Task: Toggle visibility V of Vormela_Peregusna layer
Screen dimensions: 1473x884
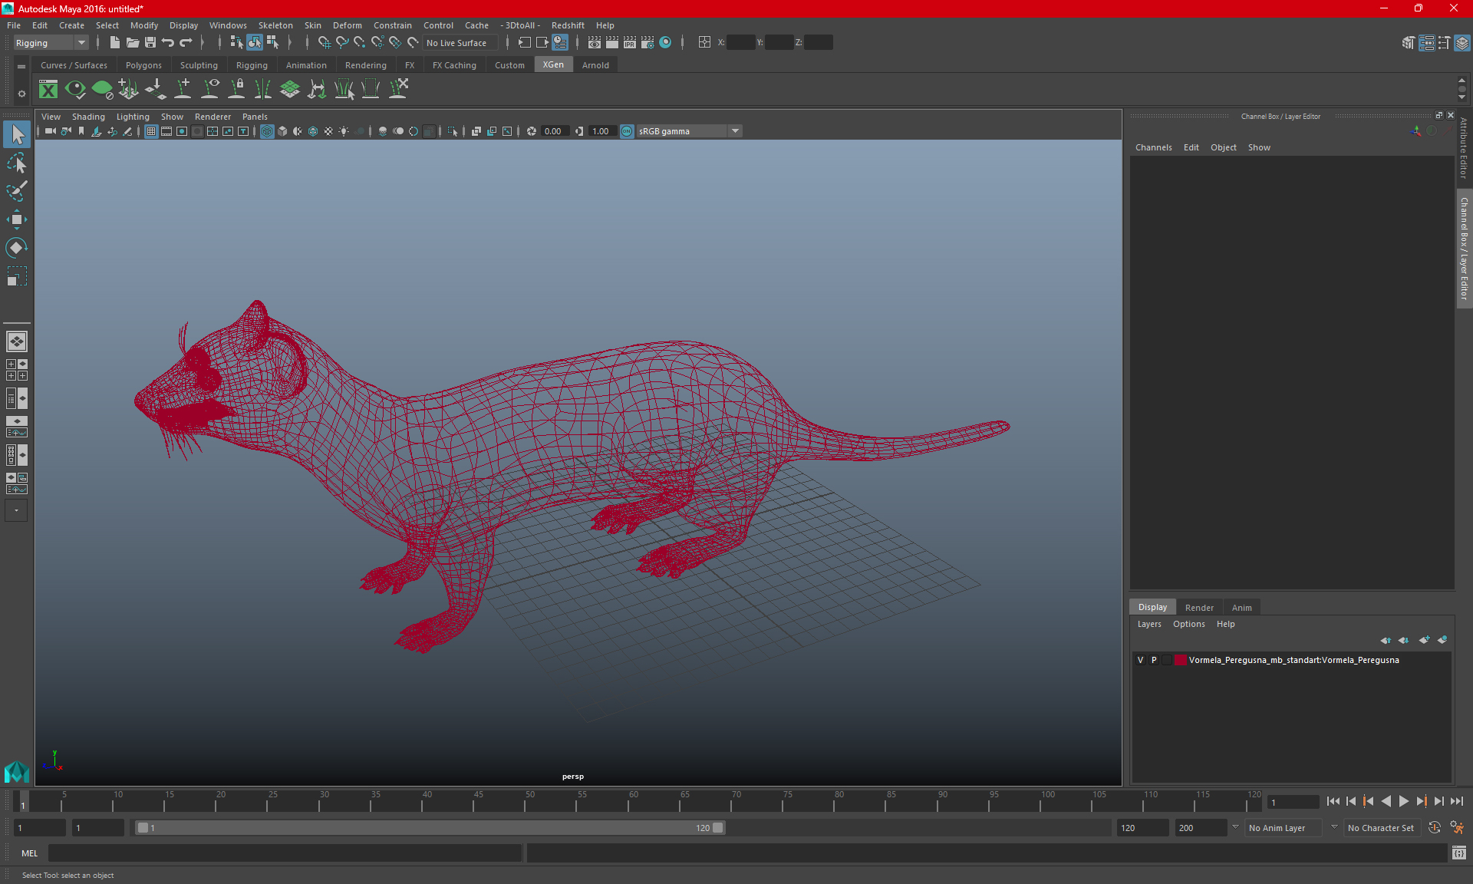Action: [1141, 660]
